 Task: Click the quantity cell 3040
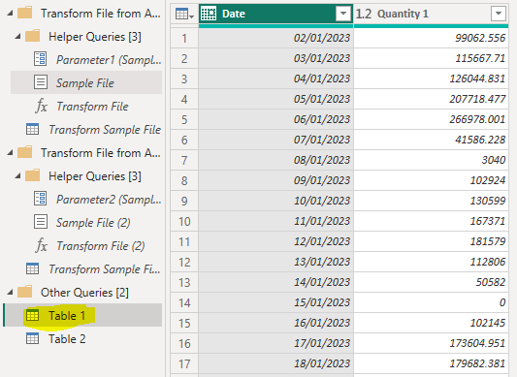pyautogui.click(x=431, y=160)
